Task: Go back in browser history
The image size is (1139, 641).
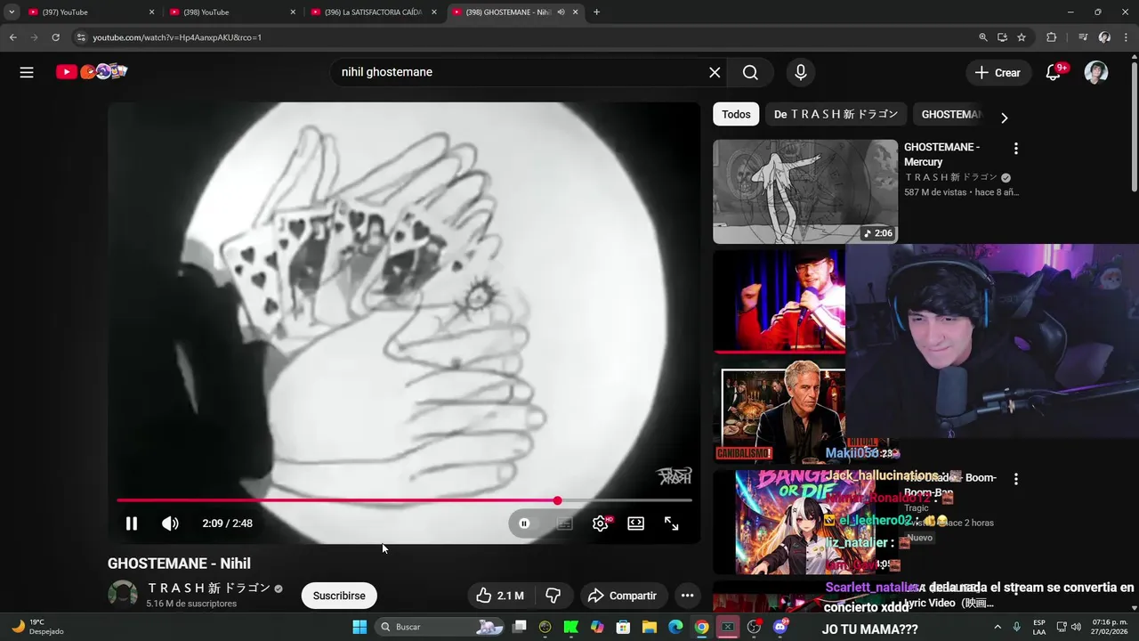Action: pos(12,37)
